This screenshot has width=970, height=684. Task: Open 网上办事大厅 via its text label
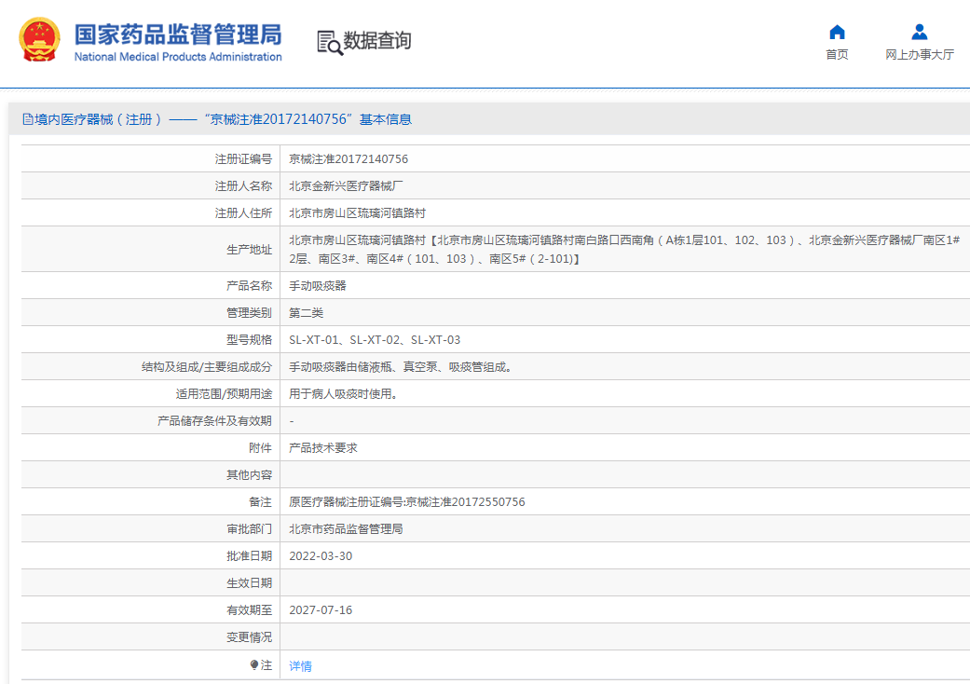pos(919,55)
